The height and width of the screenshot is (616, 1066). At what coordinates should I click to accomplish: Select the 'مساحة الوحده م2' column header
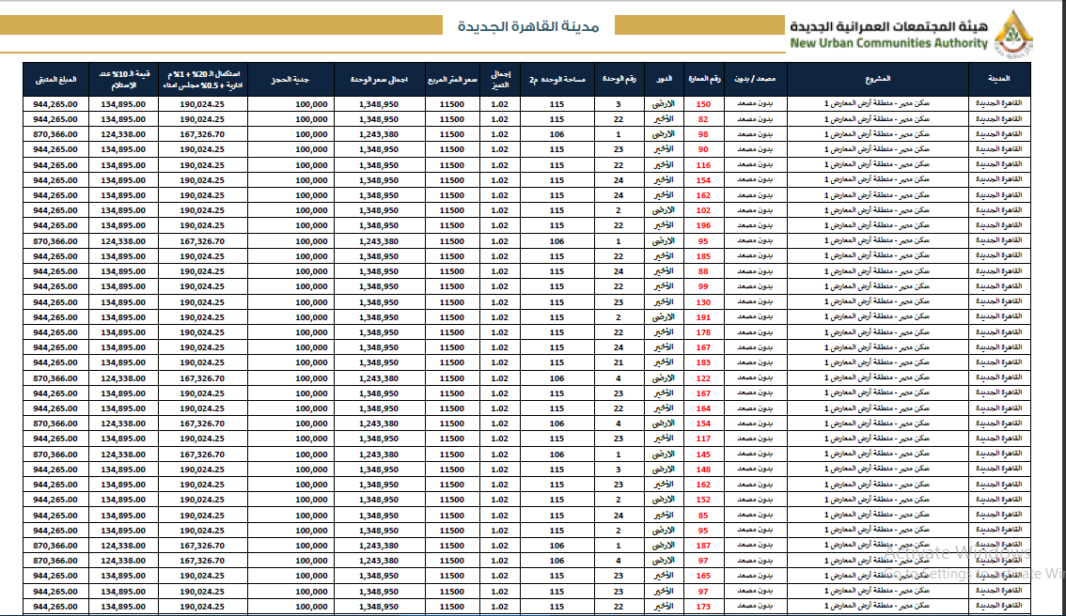click(x=557, y=79)
